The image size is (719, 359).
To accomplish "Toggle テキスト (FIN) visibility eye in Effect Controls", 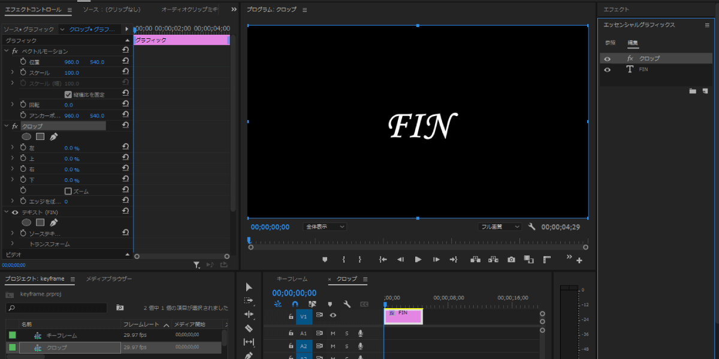I will [15, 212].
